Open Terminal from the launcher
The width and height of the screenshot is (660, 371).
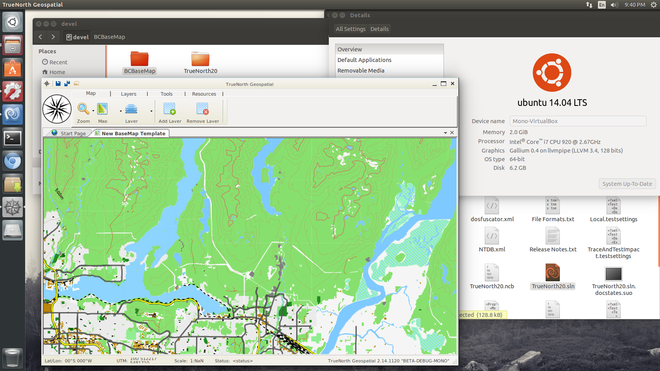(x=13, y=138)
